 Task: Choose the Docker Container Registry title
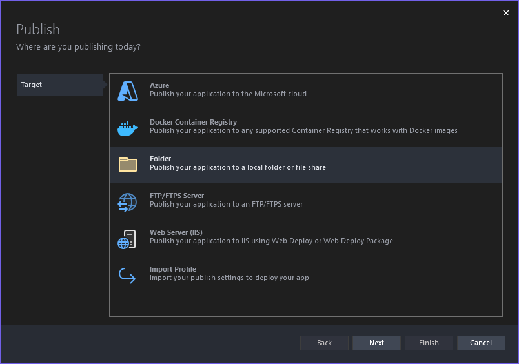tap(193, 122)
